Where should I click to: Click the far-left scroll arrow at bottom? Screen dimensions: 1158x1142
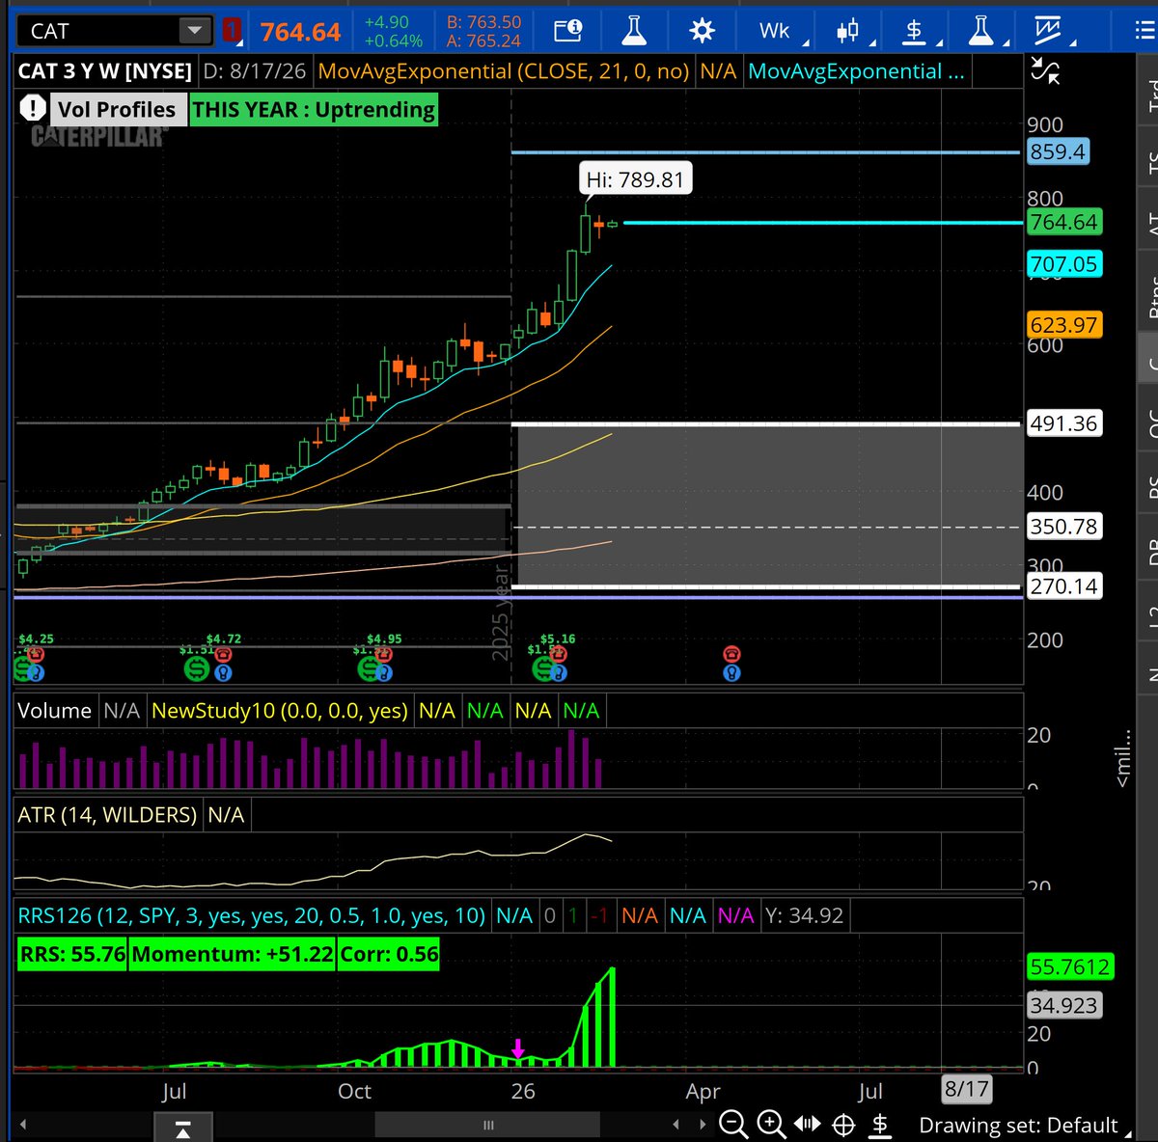(23, 1125)
